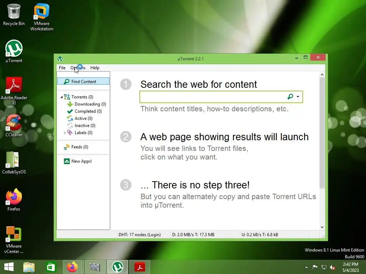
Task: Click the green search magnifier button
Action: (290, 97)
